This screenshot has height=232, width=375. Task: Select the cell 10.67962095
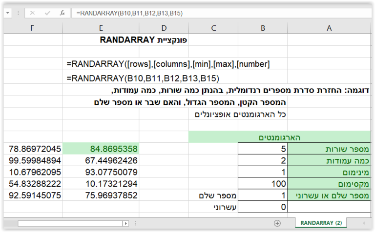pos(33,172)
